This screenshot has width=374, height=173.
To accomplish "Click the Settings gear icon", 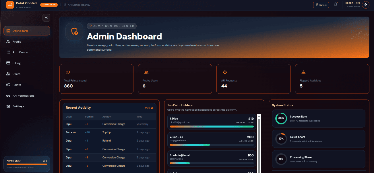I will pos(8,106).
